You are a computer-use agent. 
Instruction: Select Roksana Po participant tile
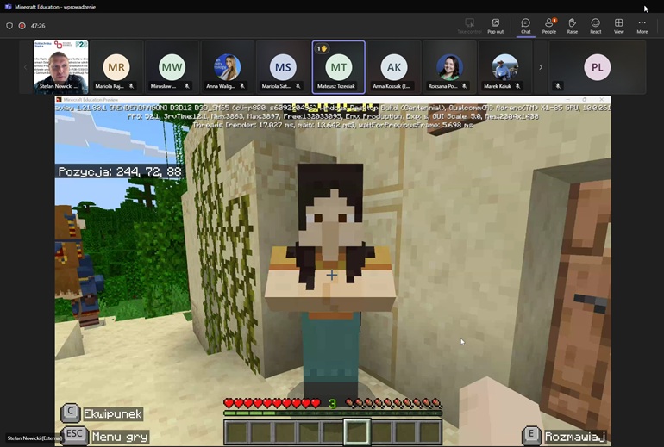click(449, 67)
